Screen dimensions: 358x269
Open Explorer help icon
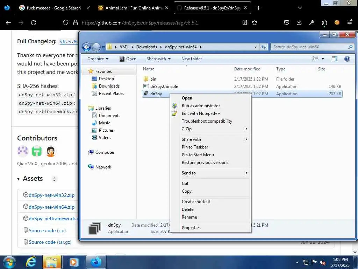pos(347,59)
